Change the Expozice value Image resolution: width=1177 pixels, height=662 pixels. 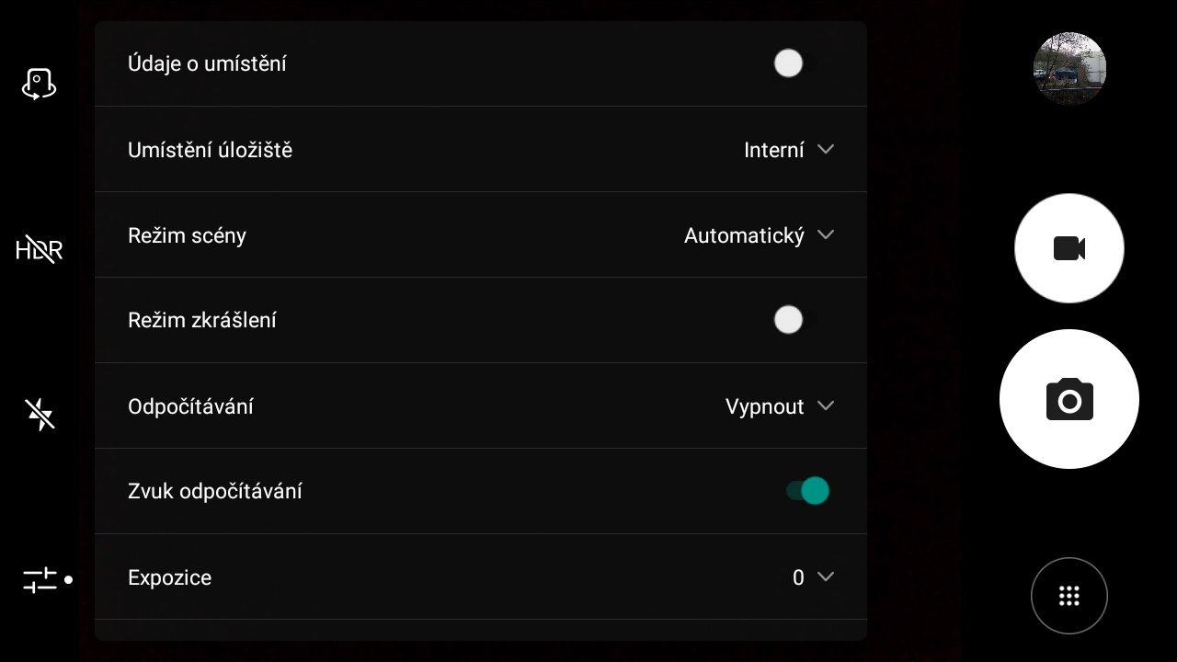tap(814, 576)
